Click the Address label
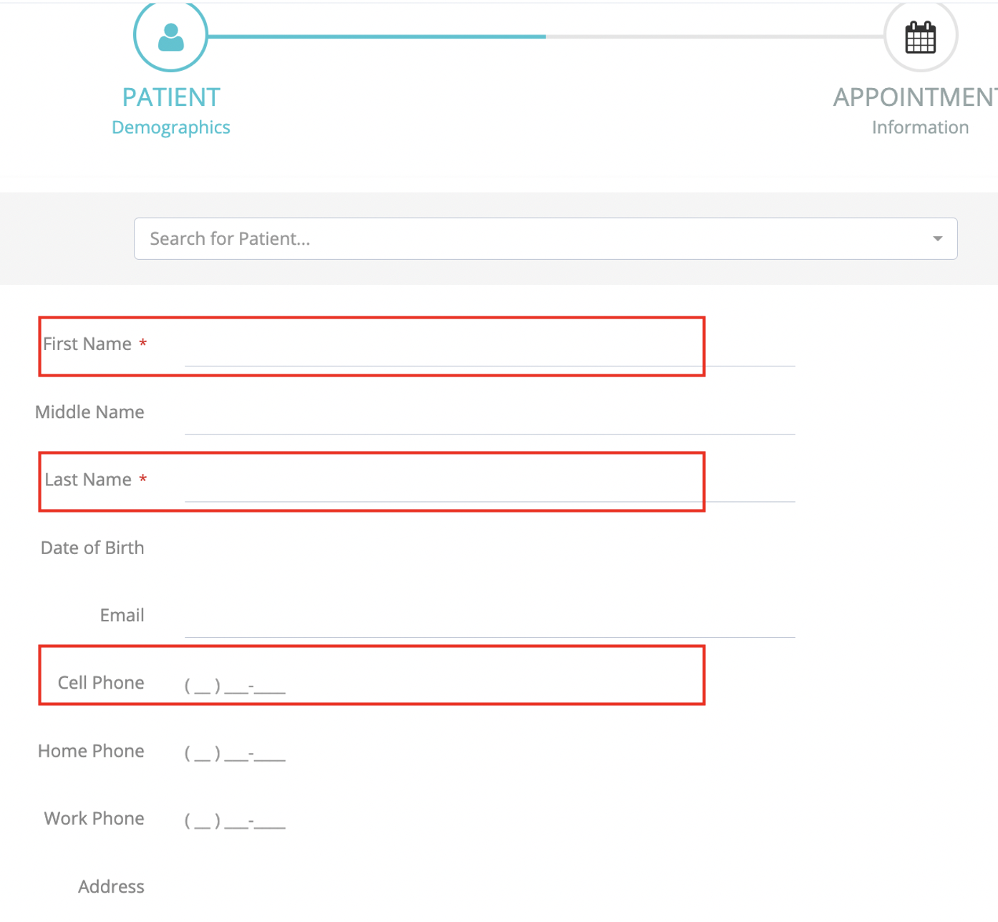The image size is (998, 922). (111, 887)
